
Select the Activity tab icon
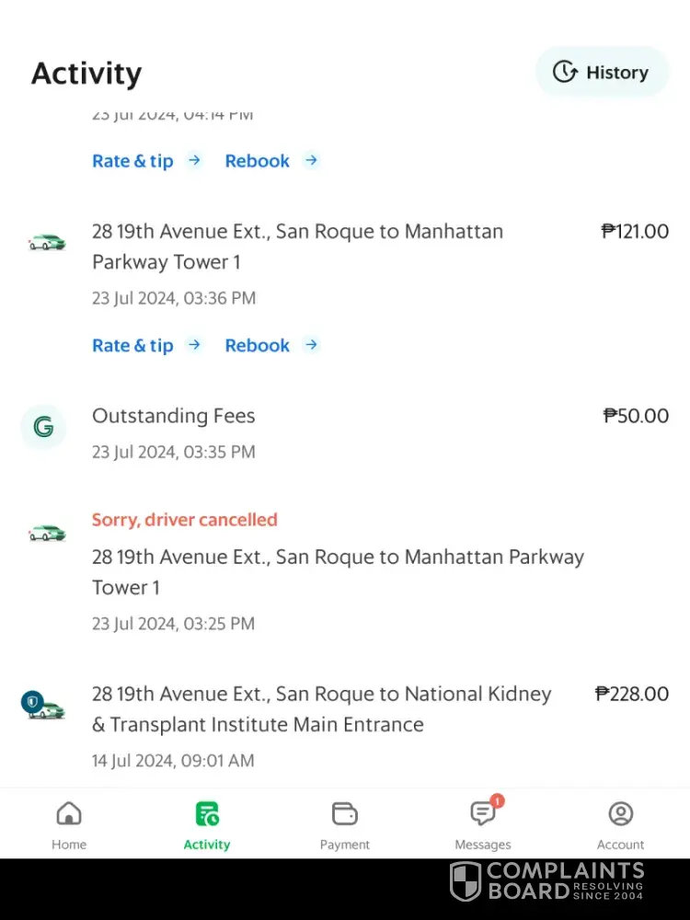207,814
